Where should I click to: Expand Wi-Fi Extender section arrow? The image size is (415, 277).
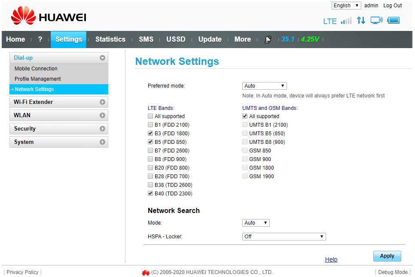[x=102, y=102]
